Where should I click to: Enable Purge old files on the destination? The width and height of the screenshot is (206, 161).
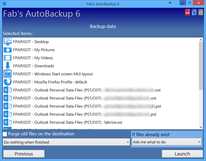pyautogui.click(x=5, y=134)
